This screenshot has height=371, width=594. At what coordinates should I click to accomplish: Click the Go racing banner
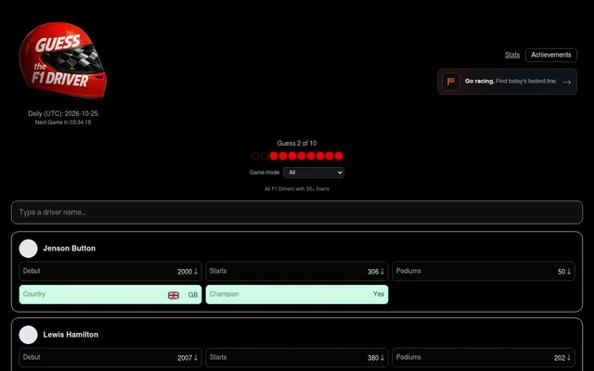(x=507, y=82)
